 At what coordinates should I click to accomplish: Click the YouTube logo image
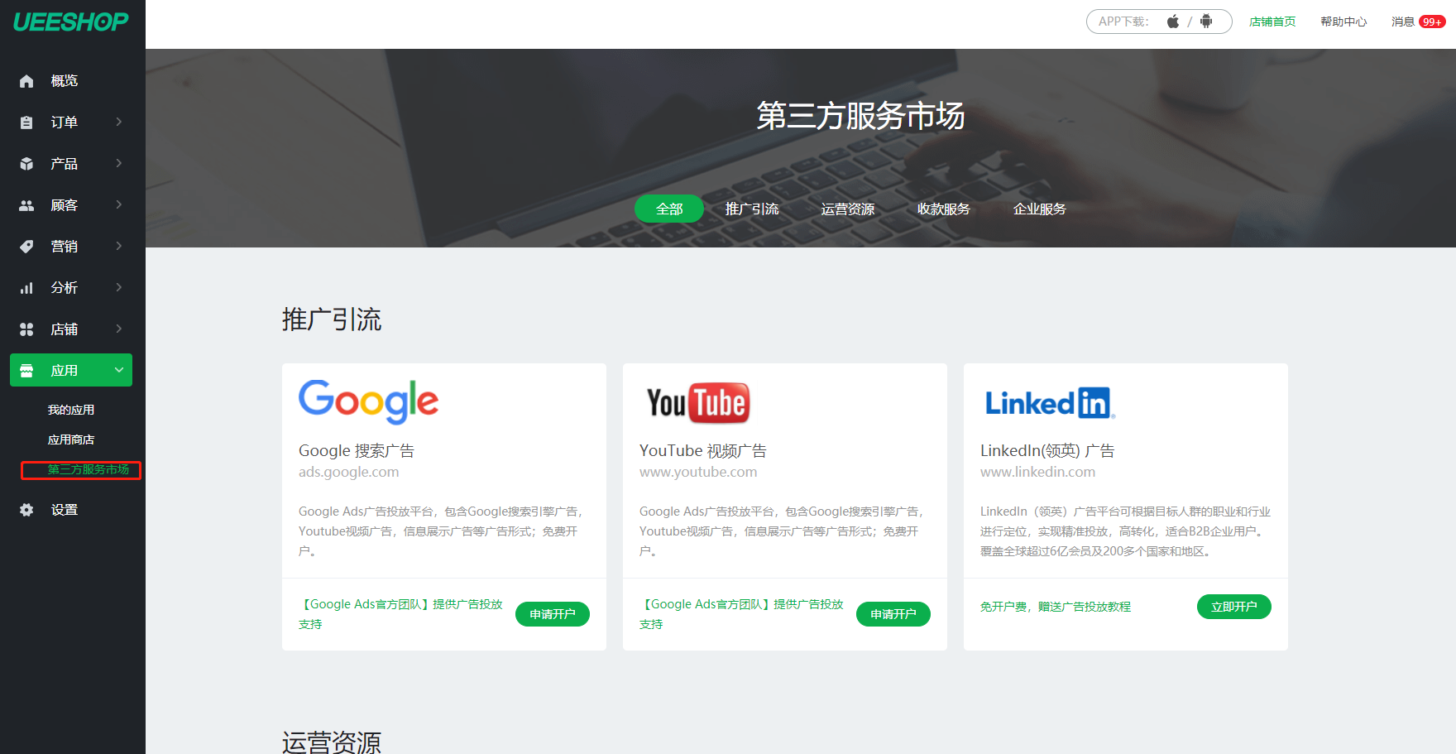[x=698, y=403]
